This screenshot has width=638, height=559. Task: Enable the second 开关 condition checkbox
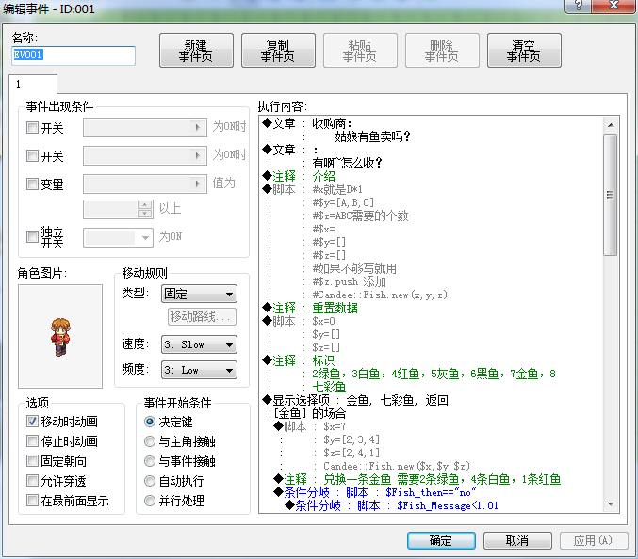coord(32,155)
